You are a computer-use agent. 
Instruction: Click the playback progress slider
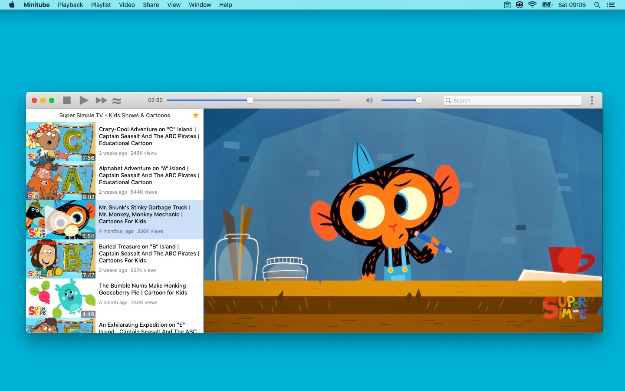[x=250, y=100]
